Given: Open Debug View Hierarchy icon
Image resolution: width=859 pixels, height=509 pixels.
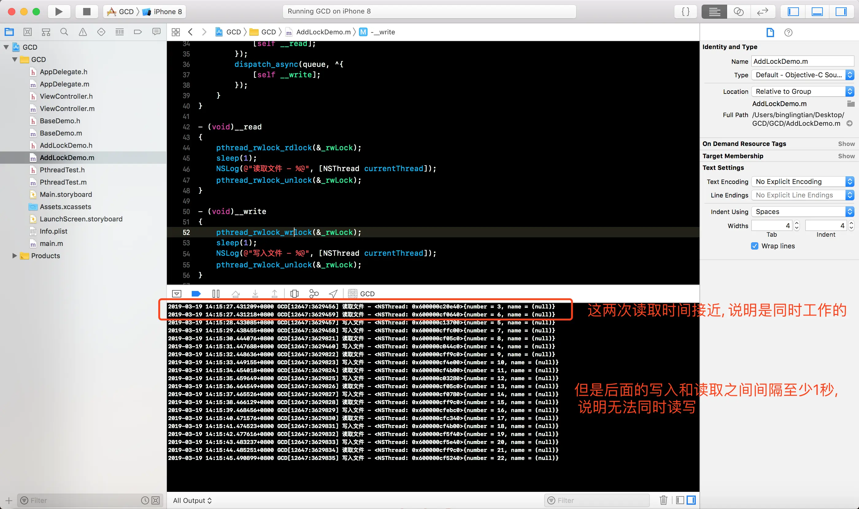Looking at the screenshot, I should coord(294,294).
